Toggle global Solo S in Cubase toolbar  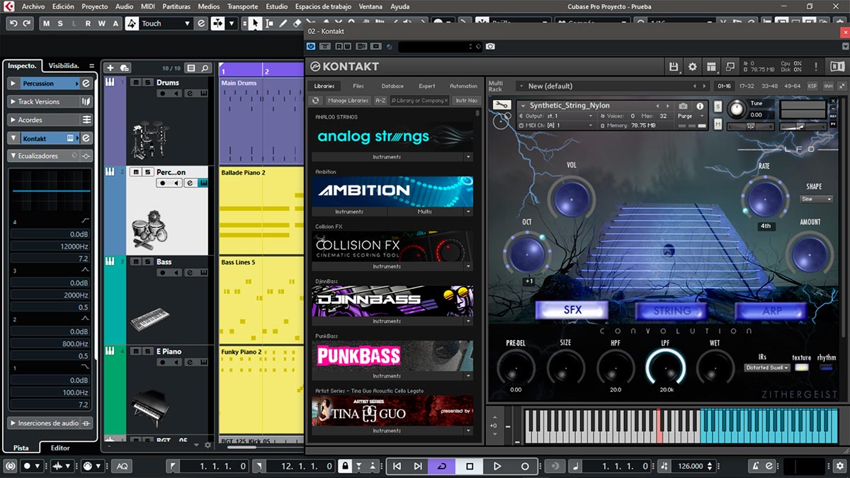[x=59, y=23]
